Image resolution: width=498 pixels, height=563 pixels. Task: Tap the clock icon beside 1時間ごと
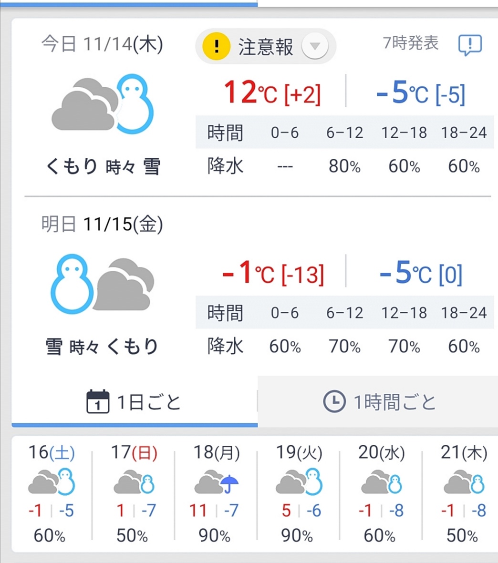coord(334,401)
